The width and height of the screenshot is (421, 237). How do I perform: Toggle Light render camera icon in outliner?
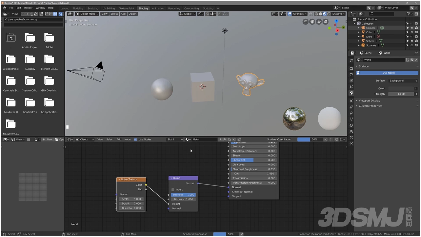tap(416, 36)
